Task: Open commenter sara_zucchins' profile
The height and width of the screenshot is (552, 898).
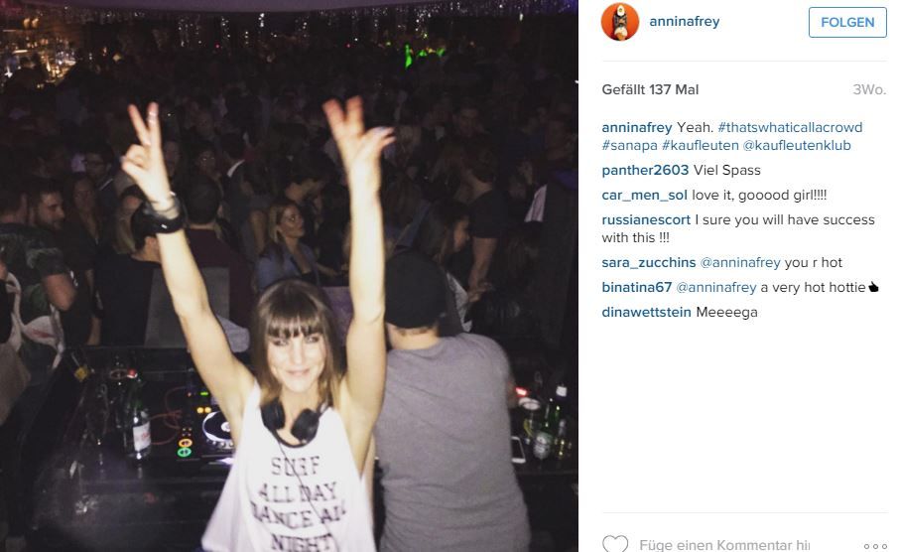Action: pyautogui.click(x=648, y=262)
